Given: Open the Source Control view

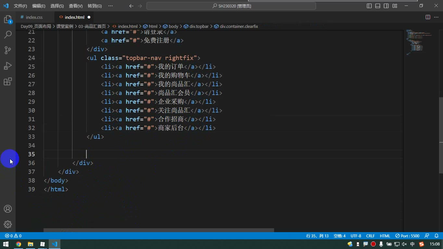Looking at the screenshot, I should [8, 50].
